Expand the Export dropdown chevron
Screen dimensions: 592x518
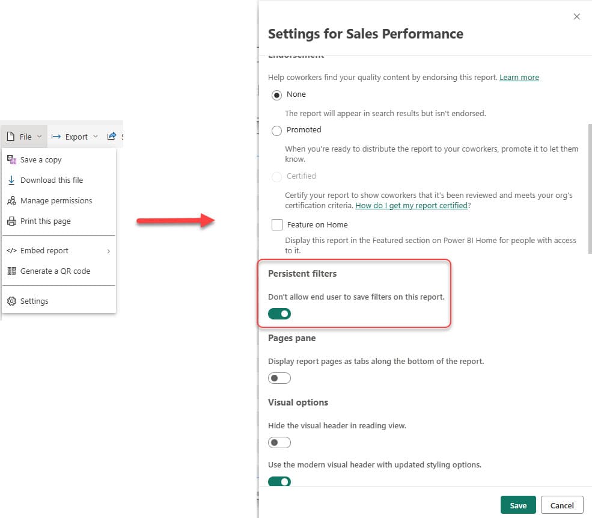96,137
